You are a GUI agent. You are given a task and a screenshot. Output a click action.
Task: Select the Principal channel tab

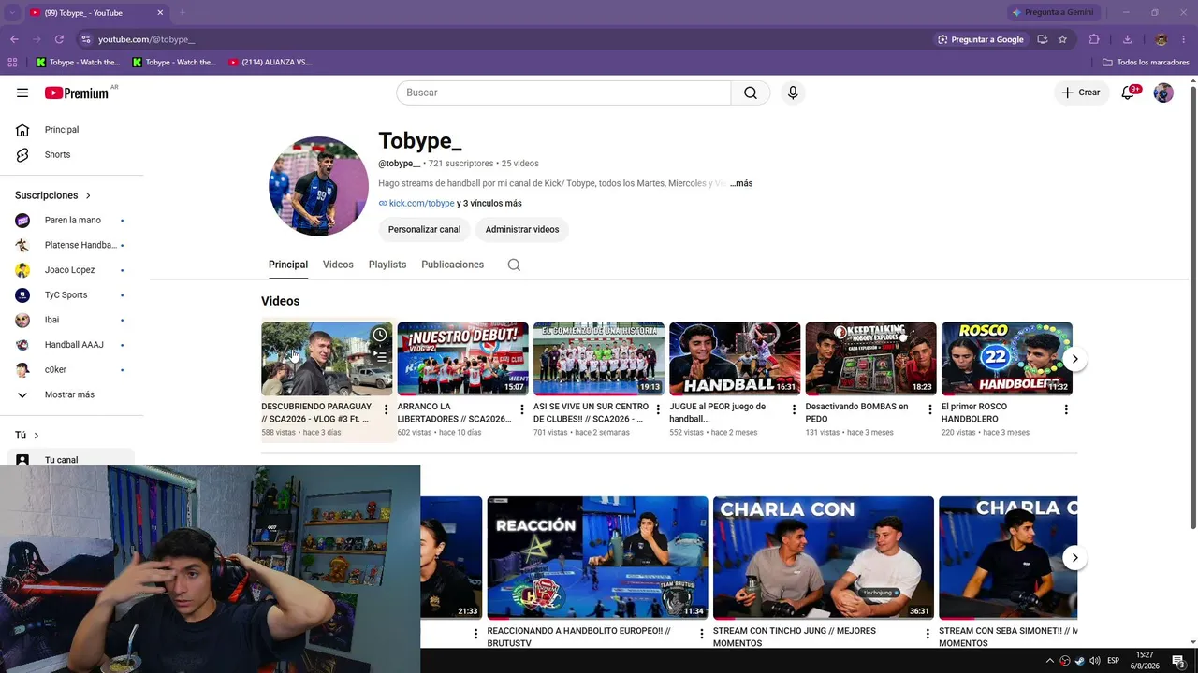[x=288, y=265]
